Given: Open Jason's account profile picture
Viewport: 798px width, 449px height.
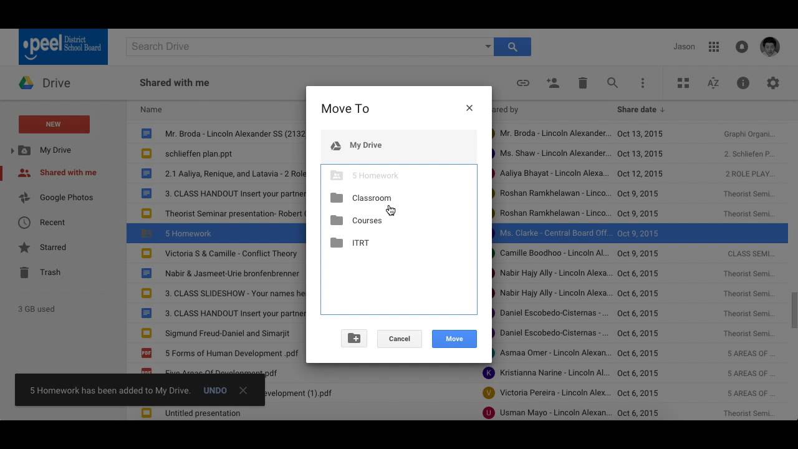Looking at the screenshot, I should 771,47.
